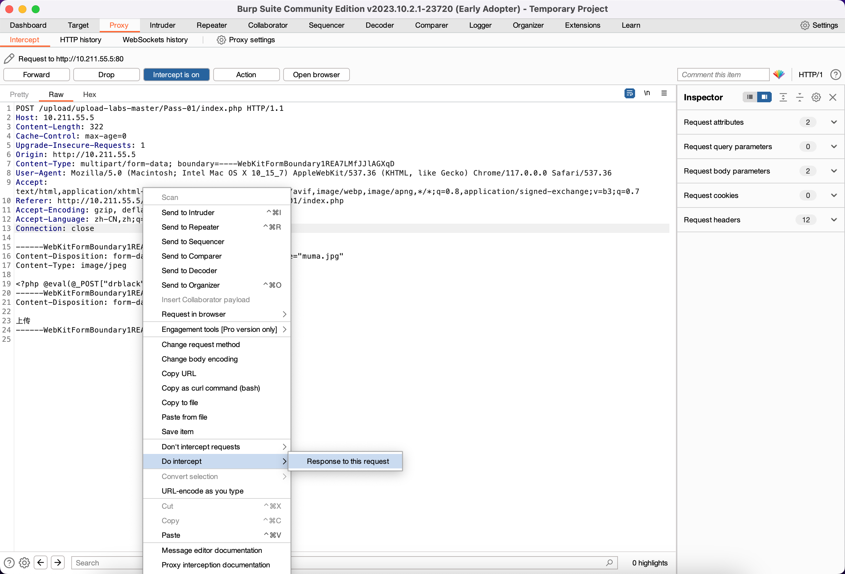Choose Save item
The height and width of the screenshot is (574, 845).
pos(217,431)
